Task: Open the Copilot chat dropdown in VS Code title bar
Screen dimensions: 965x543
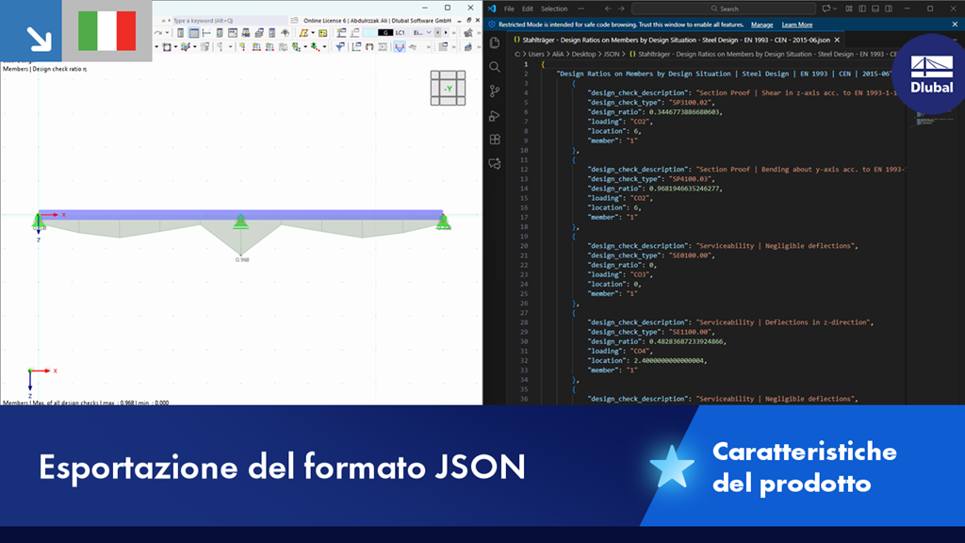Action: [x=835, y=8]
